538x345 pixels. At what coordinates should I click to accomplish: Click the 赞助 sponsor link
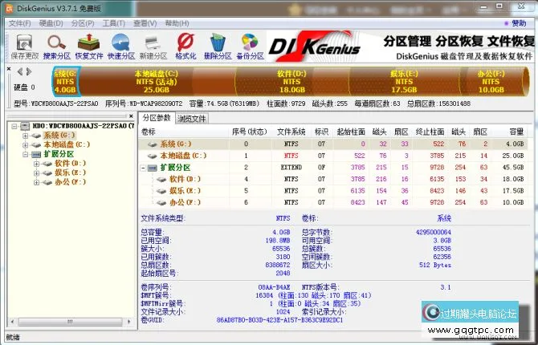coord(519,23)
